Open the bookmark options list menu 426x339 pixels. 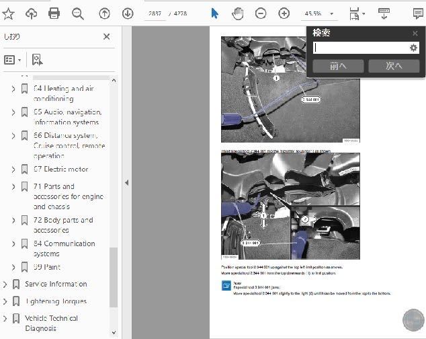pyautogui.click(x=12, y=60)
